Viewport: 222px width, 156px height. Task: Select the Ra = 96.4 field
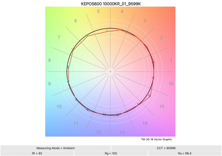point(185,153)
